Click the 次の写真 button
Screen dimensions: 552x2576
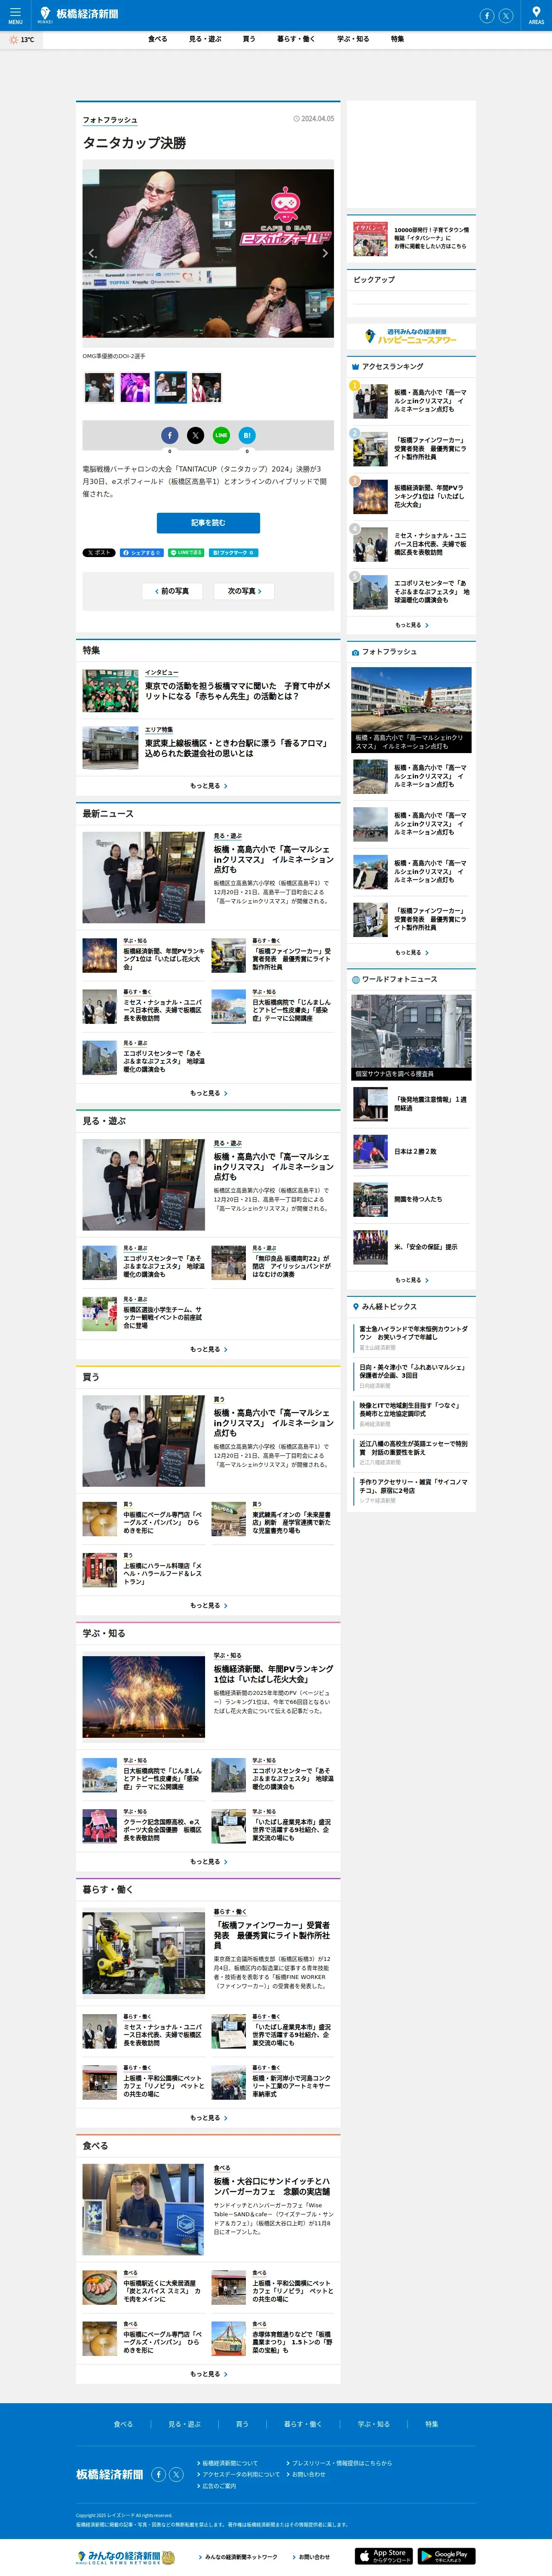coord(244,591)
